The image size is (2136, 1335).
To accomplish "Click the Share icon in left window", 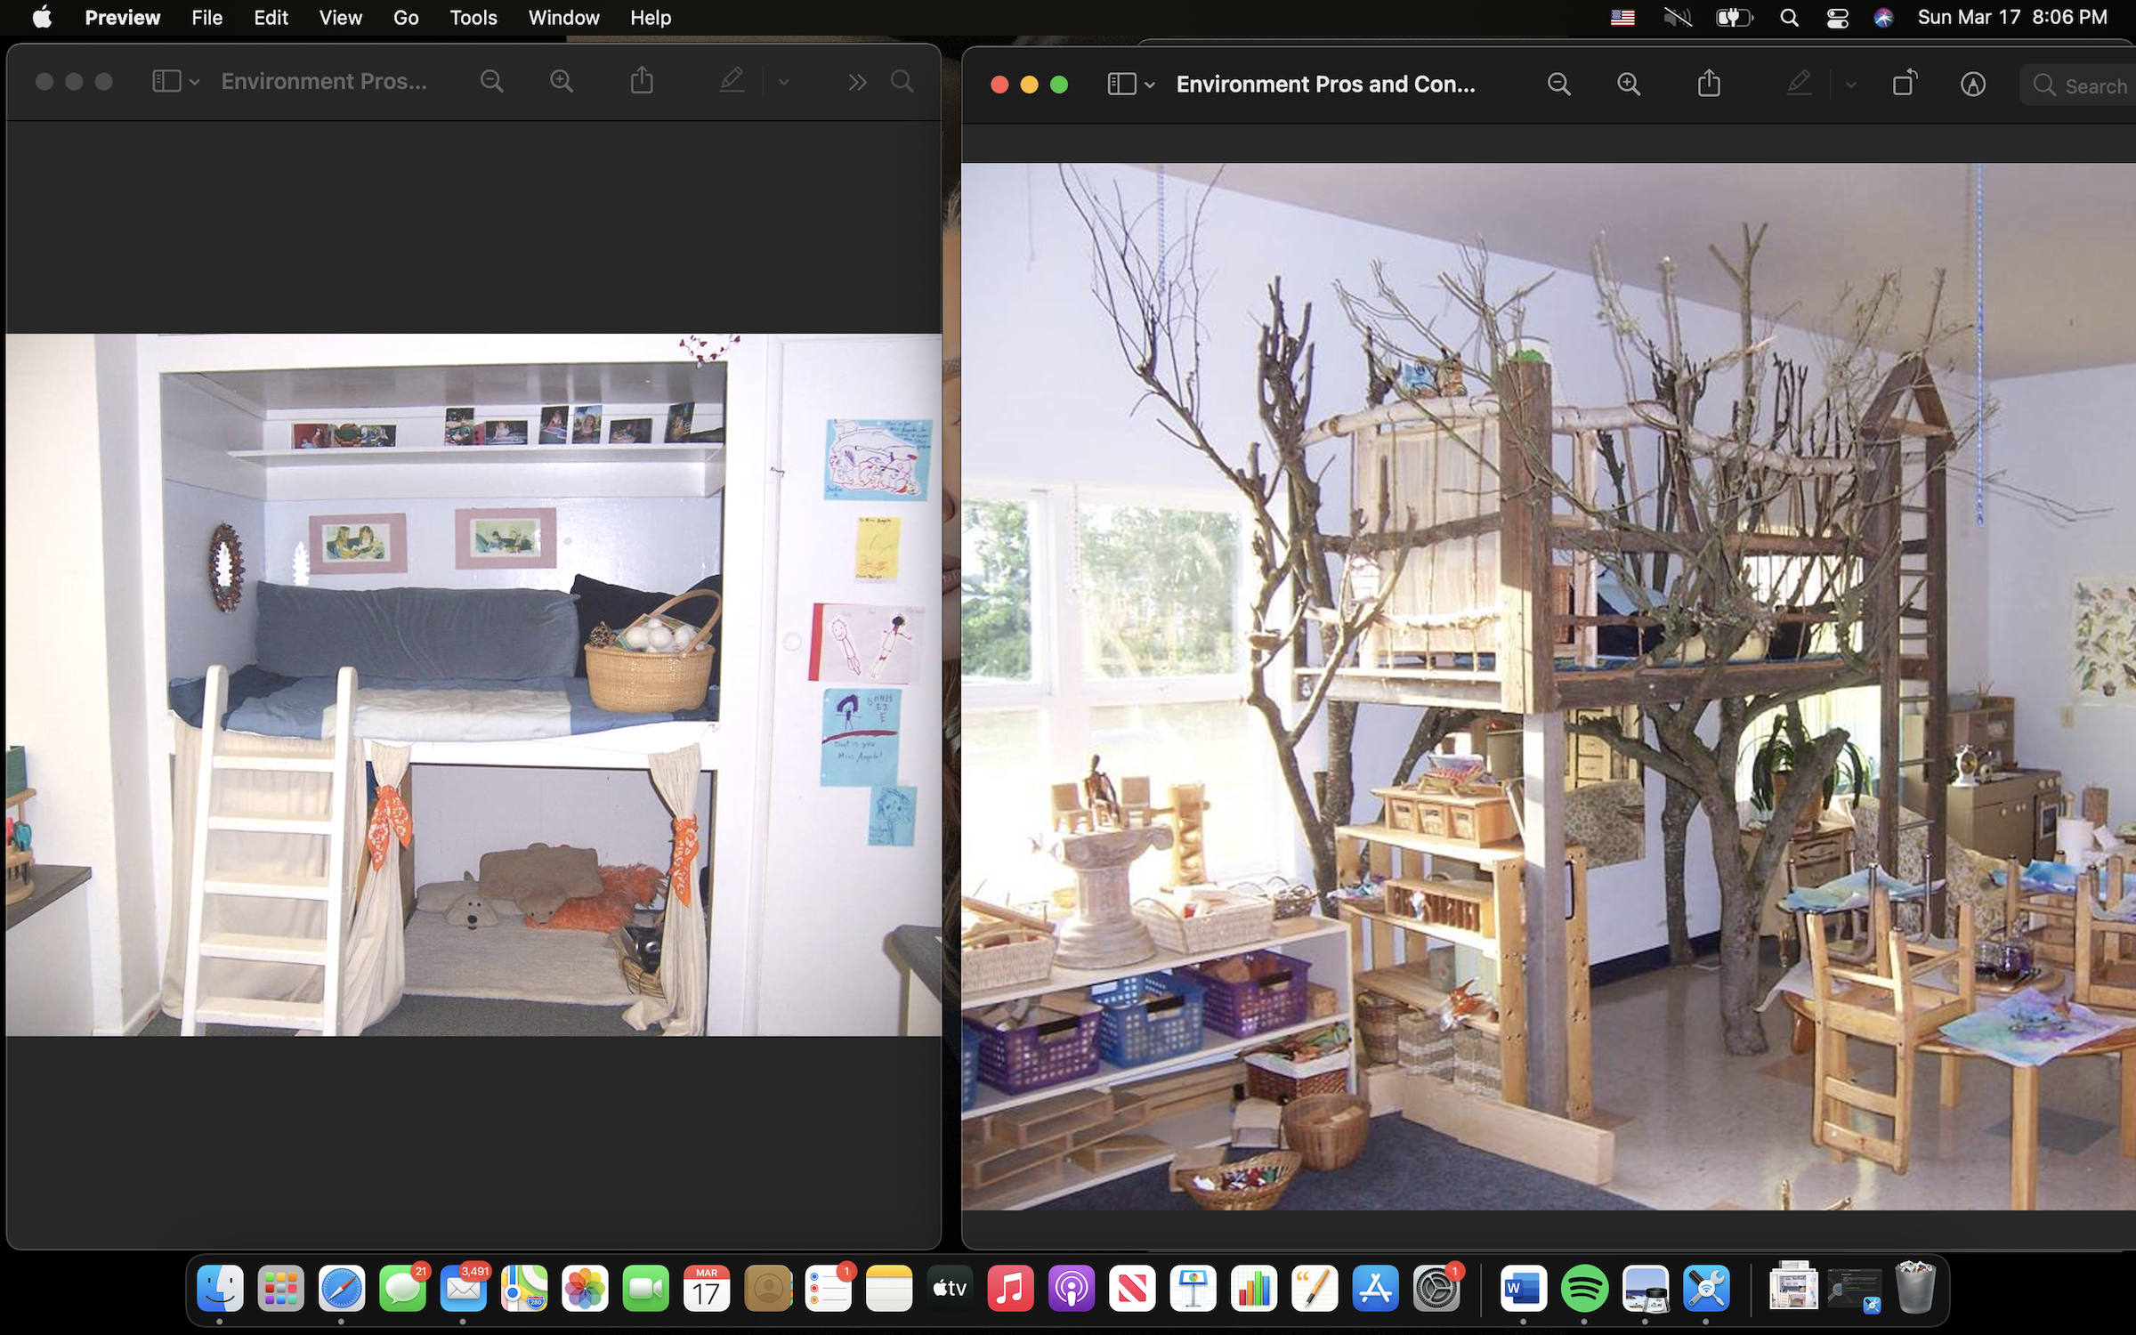I will click(642, 82).
